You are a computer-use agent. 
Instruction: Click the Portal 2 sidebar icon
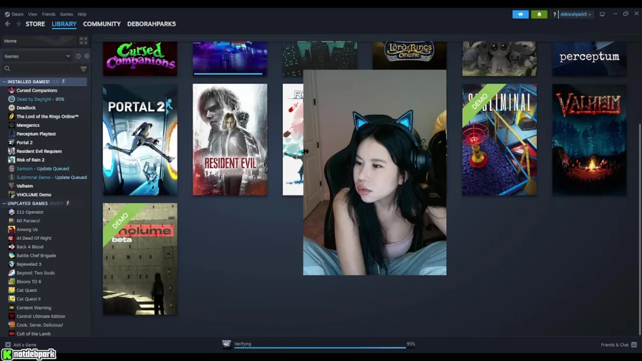(12, 142)
